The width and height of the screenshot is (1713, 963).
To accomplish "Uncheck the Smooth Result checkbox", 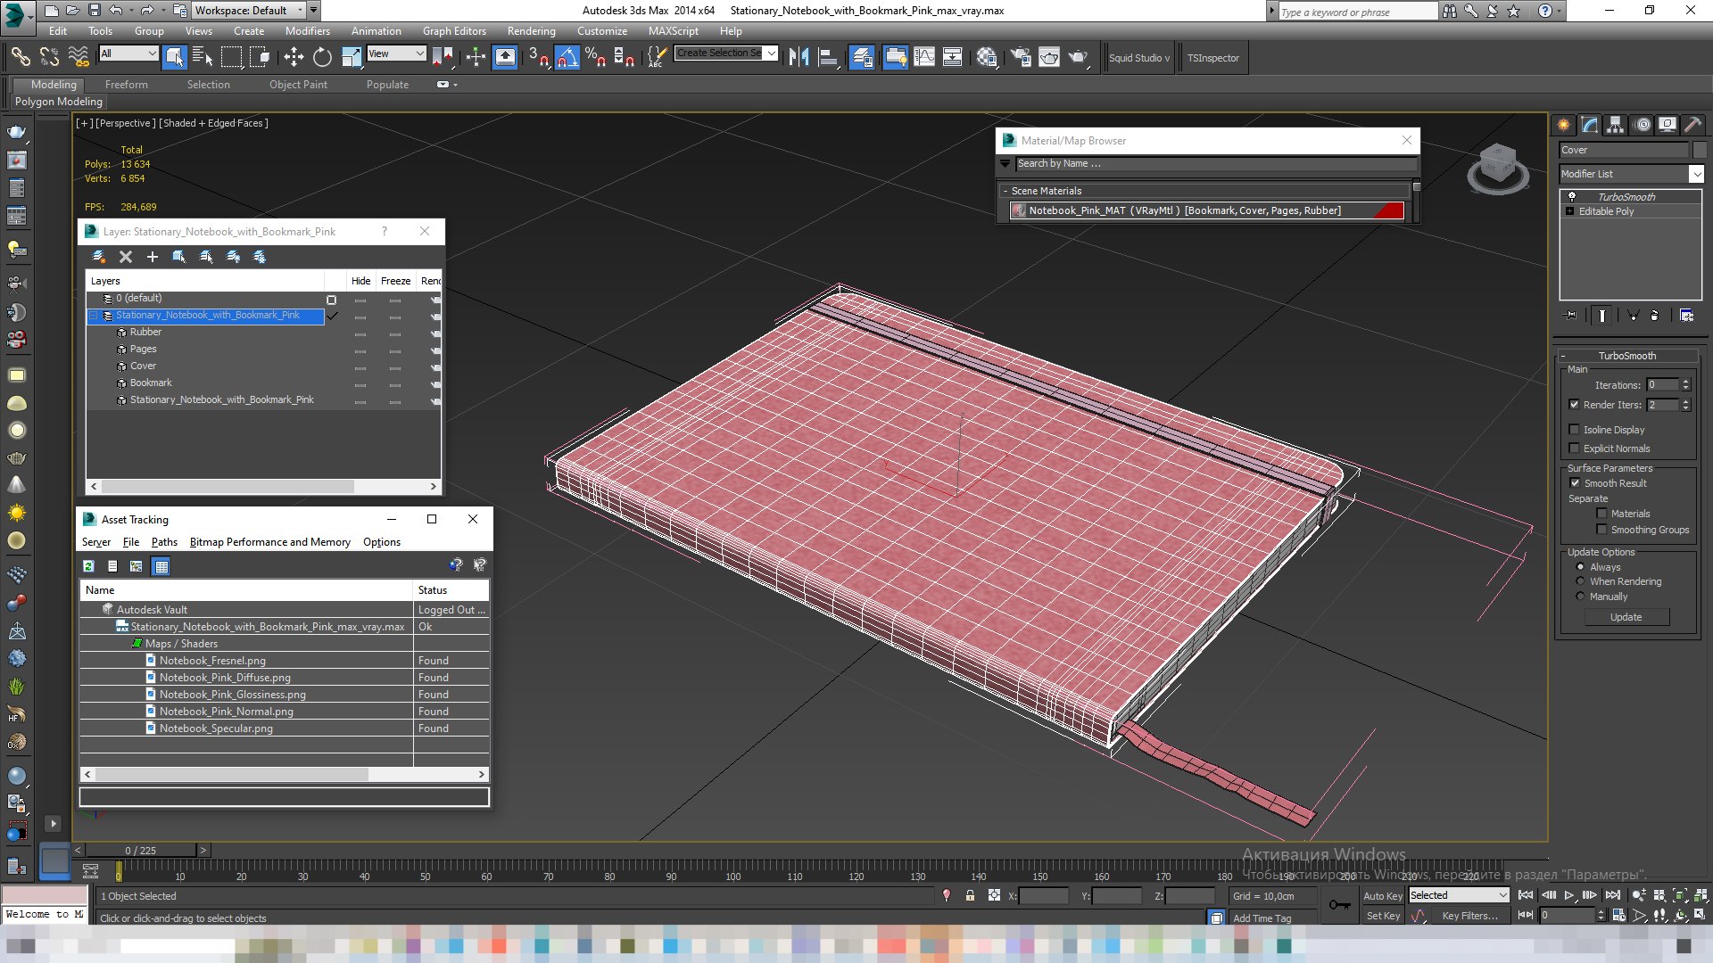I will (x=1575, y=483).
